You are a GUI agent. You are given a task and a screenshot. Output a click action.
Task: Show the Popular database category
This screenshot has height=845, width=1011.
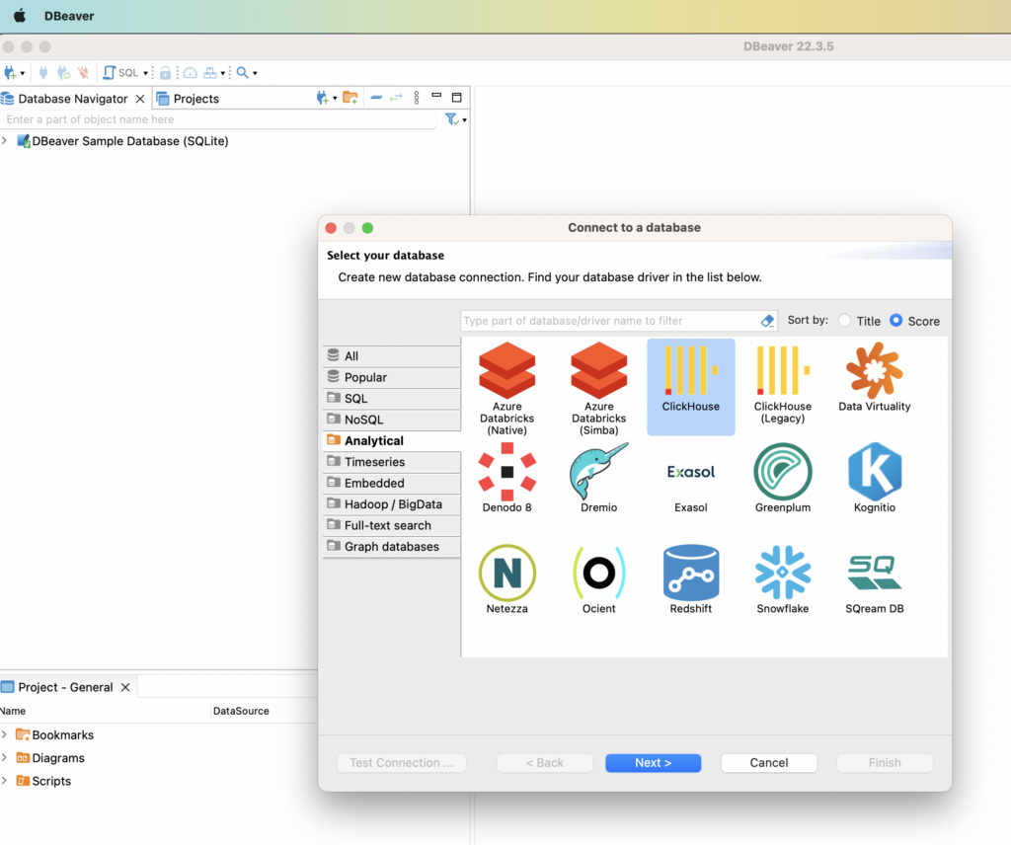pos(392,377)
